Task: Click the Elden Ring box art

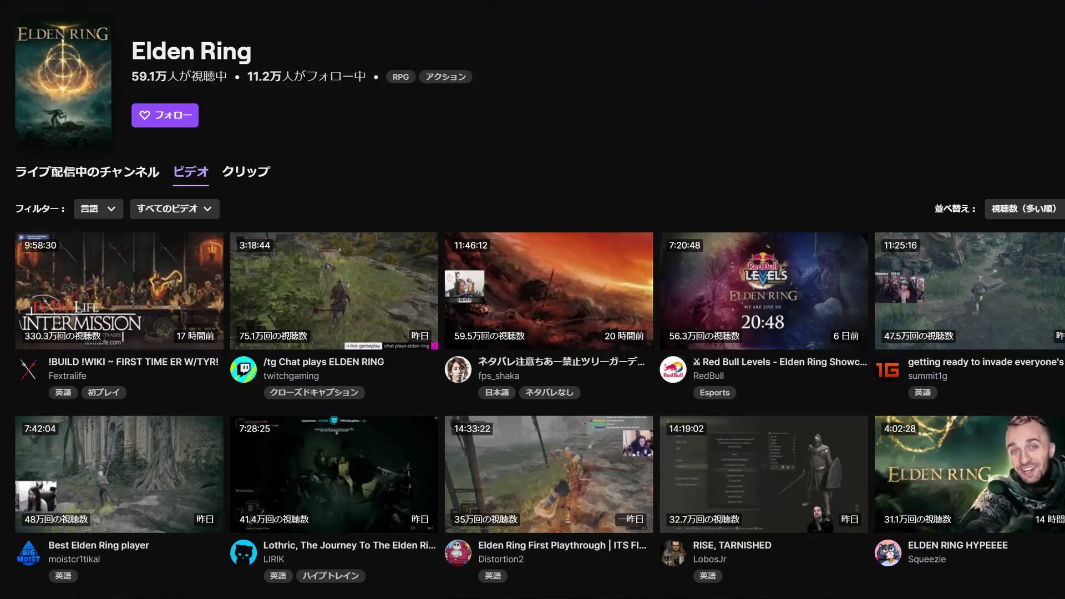Action: 63,83
